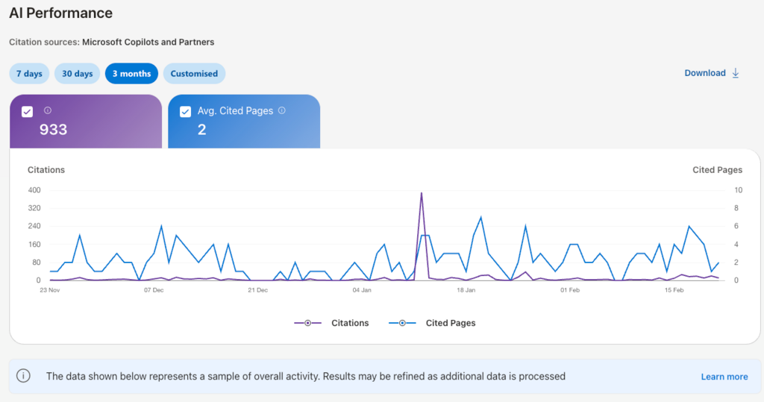Click the '21 Dec' axis label
Image resolution: width=764 pixels, height=402 pixels.
[x=257, y=290]
